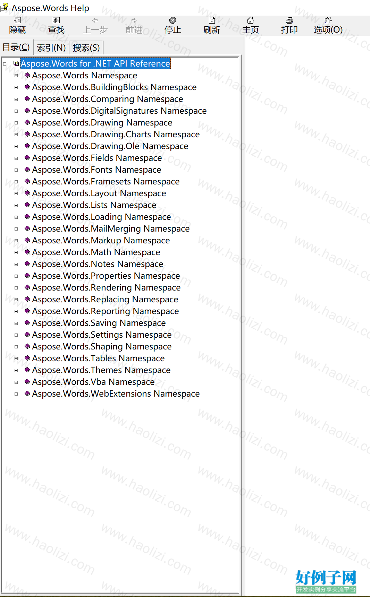This screenshot has height=597, width=370.
Task: Click the icon beside Tables Namespace
Action: tap(27, 358)
